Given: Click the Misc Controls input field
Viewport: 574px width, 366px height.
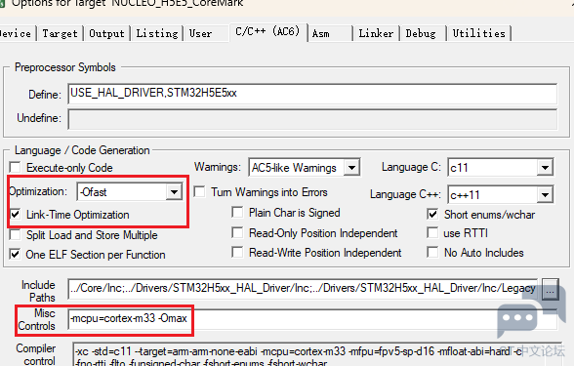Looking at the screenshot, I should tap(312, 319).
